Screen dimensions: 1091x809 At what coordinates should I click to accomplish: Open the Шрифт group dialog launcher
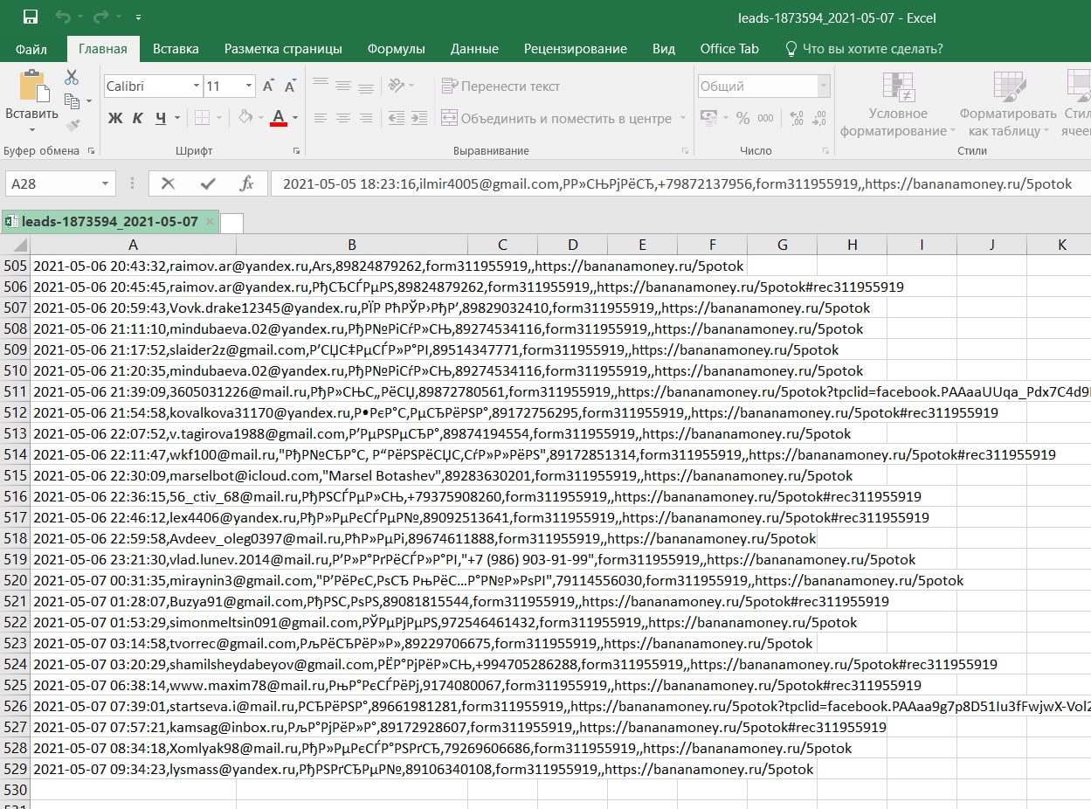(x=296, y=151)
